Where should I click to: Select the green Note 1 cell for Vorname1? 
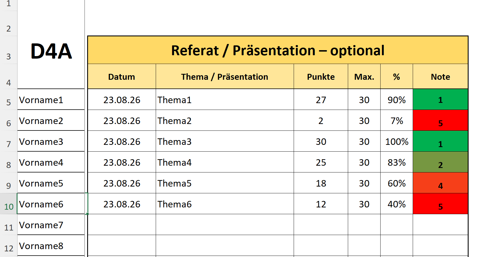(x=440, y=99)
